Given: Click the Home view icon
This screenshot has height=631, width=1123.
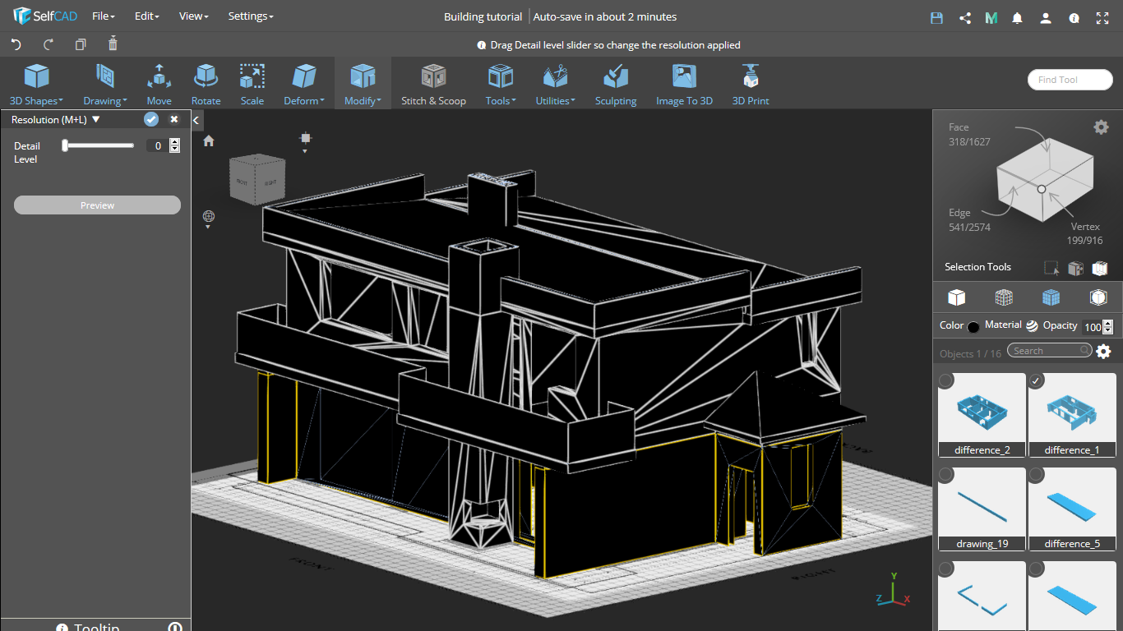Looking at the screenshot, I should point(209,140).
